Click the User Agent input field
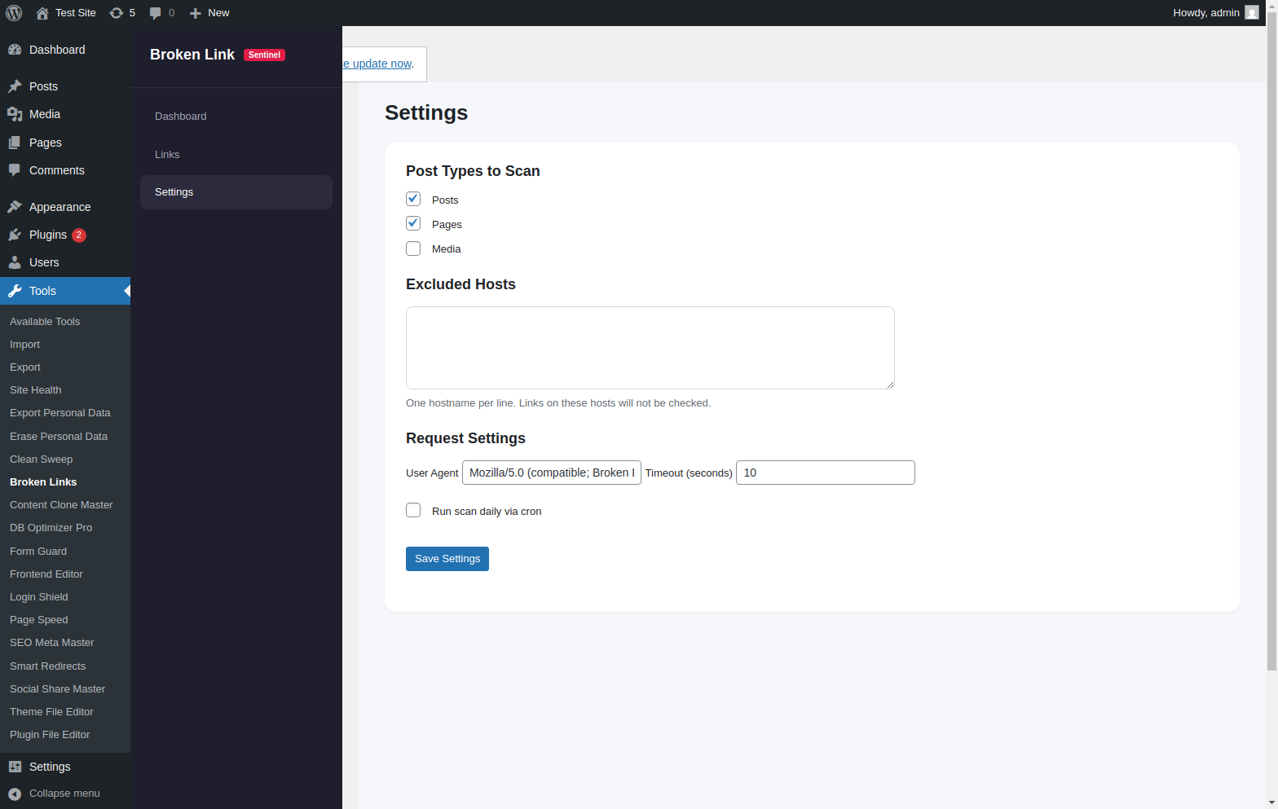 click(x=552, y=473)
